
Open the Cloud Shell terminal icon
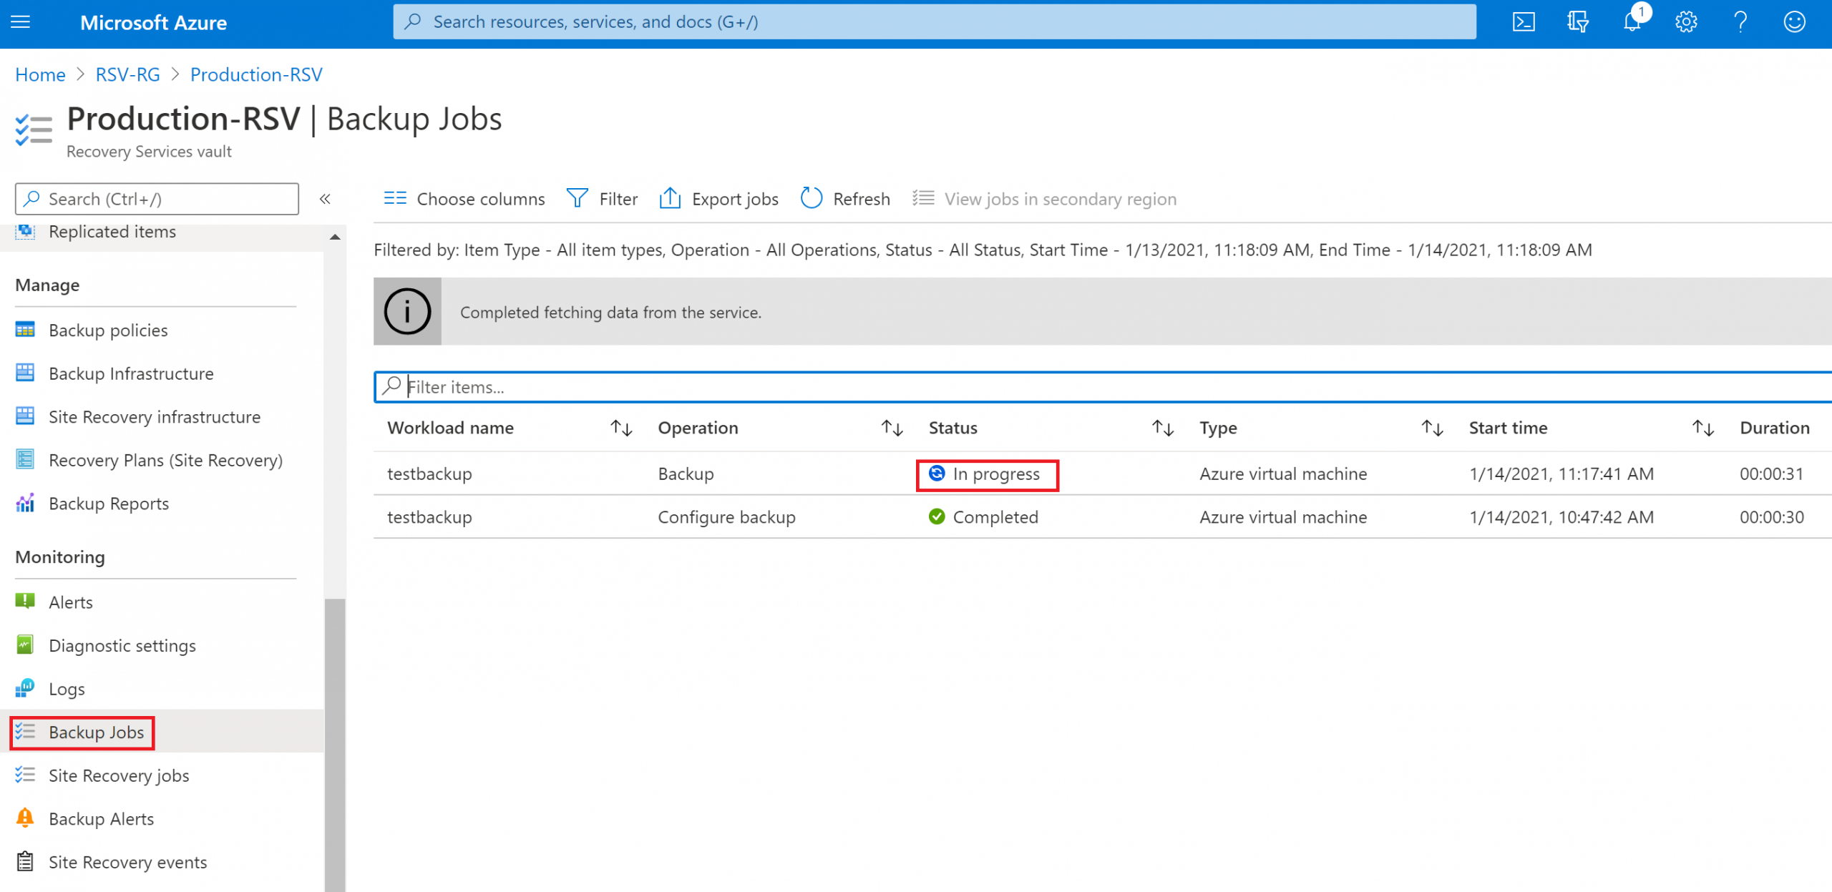click(1523, 21)
